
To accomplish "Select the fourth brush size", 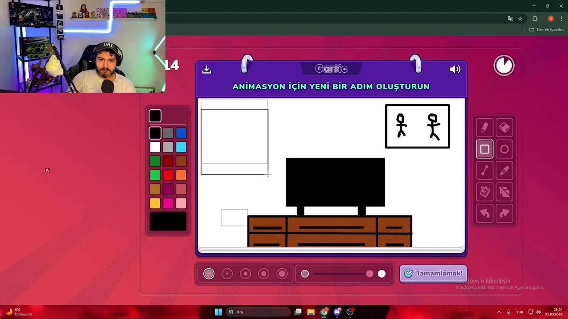I will [264, 274].
